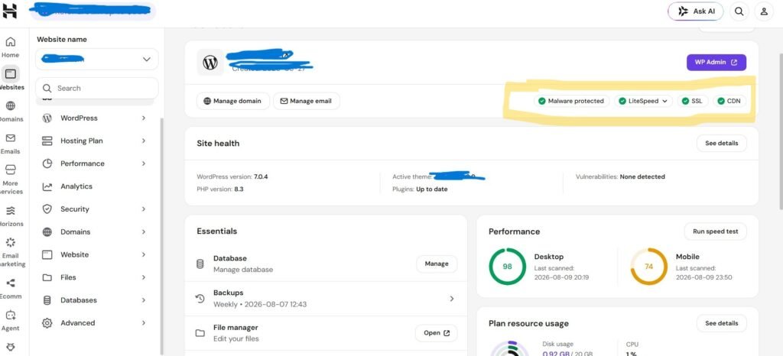Select Website label in sidebar menu

pyautogui.click(x=74, y=255)
